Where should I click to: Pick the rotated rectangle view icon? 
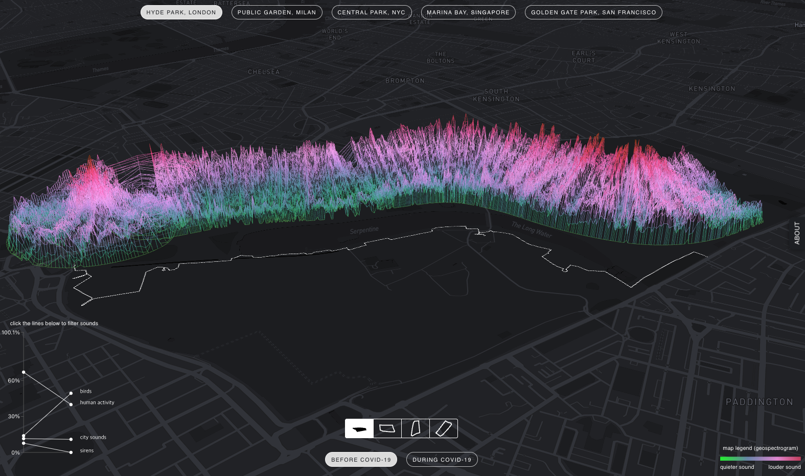tap(444, 428)
